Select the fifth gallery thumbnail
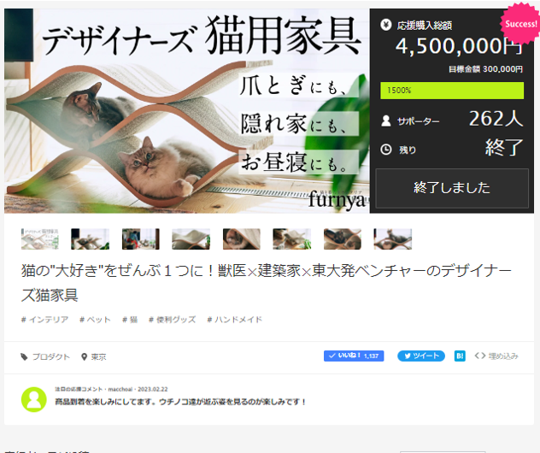540x453 pixels. tap(242, 238)
